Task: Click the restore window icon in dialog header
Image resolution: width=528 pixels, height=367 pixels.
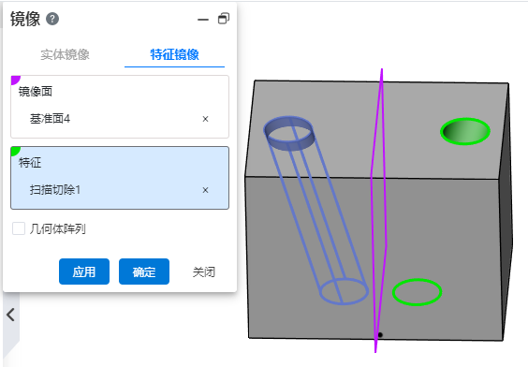Action: (224, 19)
